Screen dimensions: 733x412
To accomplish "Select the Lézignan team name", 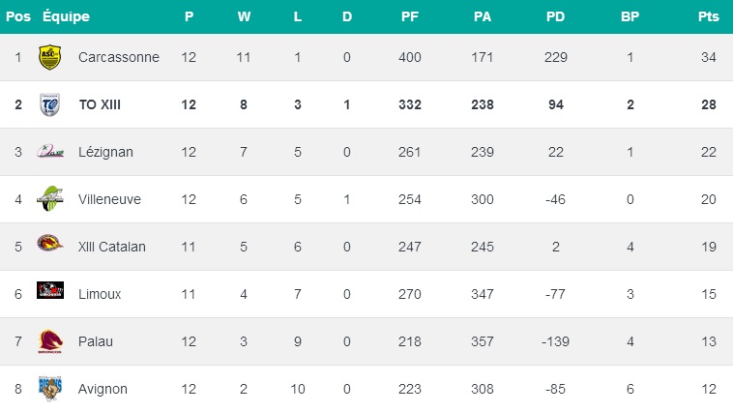I will click(106, 152).
